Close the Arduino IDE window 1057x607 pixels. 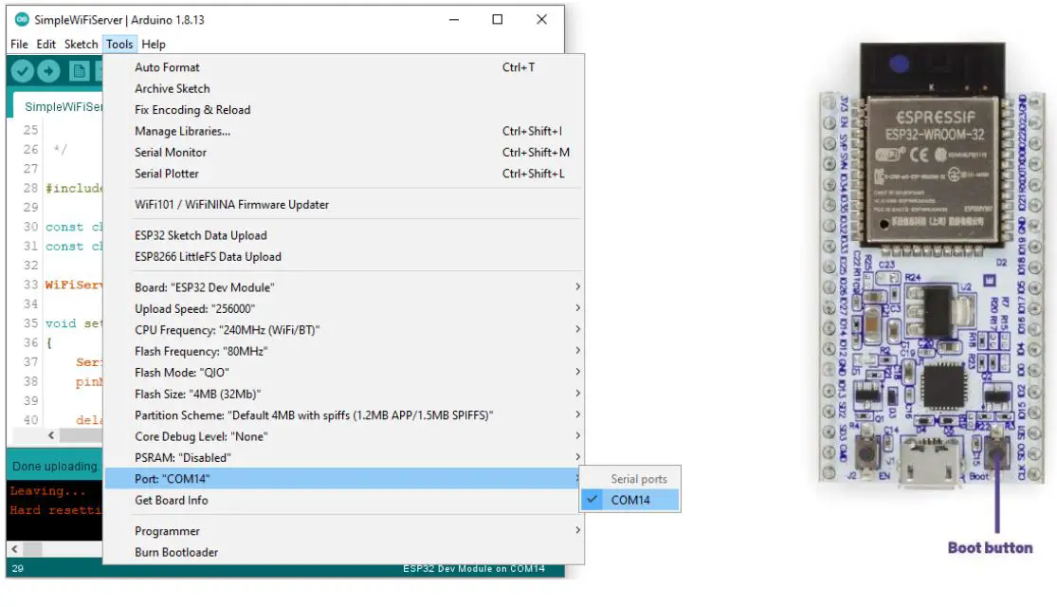pyautogui.click(x=541, y=19)
